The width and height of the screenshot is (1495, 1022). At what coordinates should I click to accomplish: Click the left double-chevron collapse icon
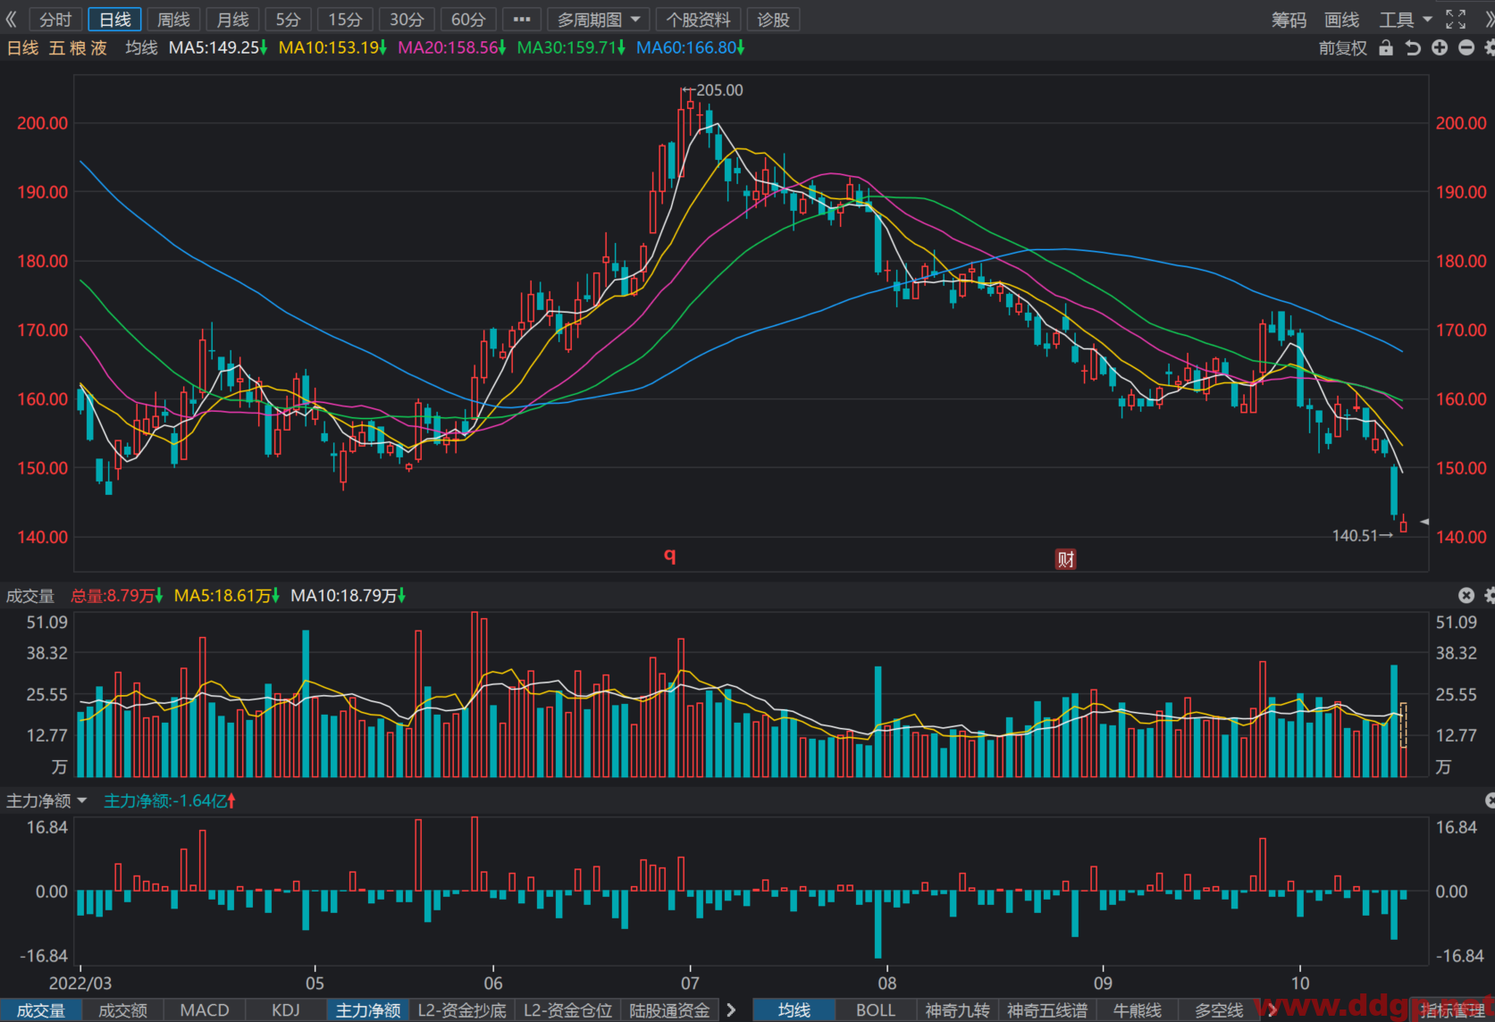(12, 19)
